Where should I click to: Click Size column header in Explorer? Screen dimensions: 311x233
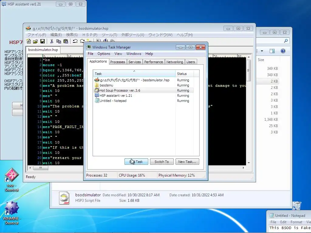click(268, 60)
